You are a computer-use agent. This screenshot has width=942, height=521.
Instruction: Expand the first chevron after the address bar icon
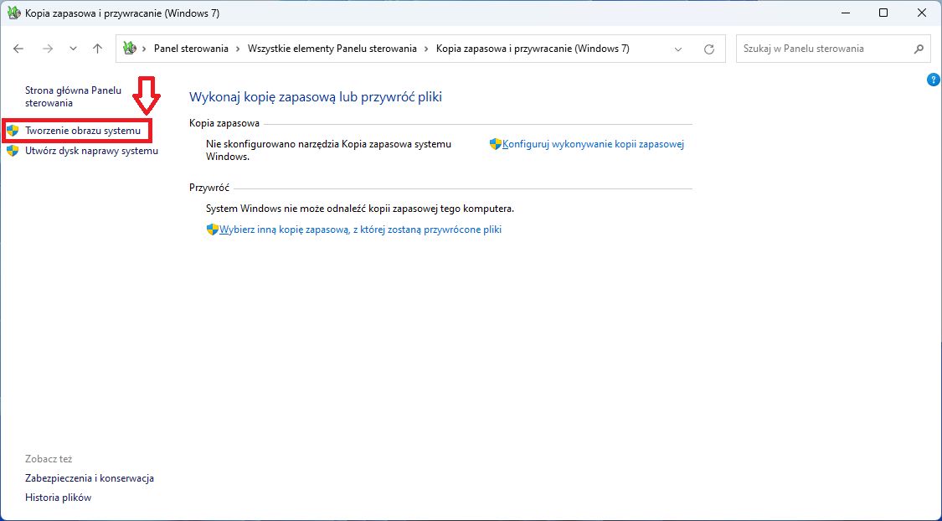[x=144, y=49]
